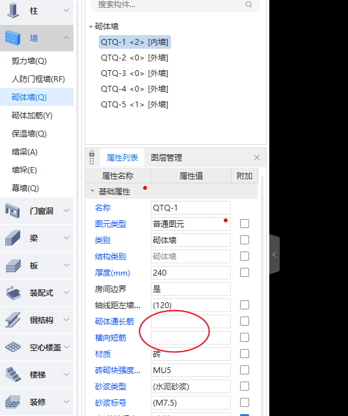Click the steel structure (钢结构) icon
Screen dimensions: 348x416
coord(13,320)
